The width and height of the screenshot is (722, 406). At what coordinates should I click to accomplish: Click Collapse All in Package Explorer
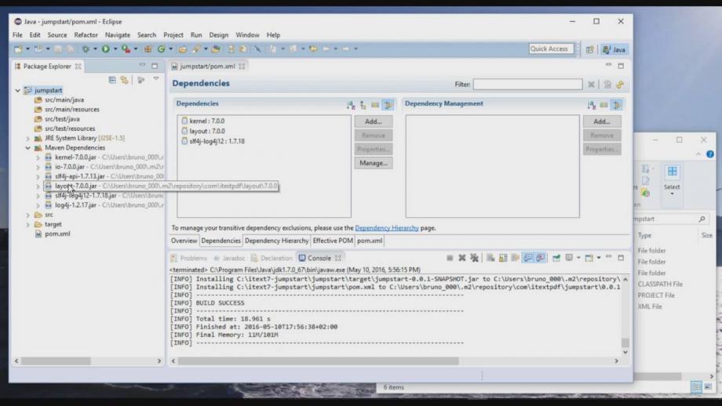point(112,80)
